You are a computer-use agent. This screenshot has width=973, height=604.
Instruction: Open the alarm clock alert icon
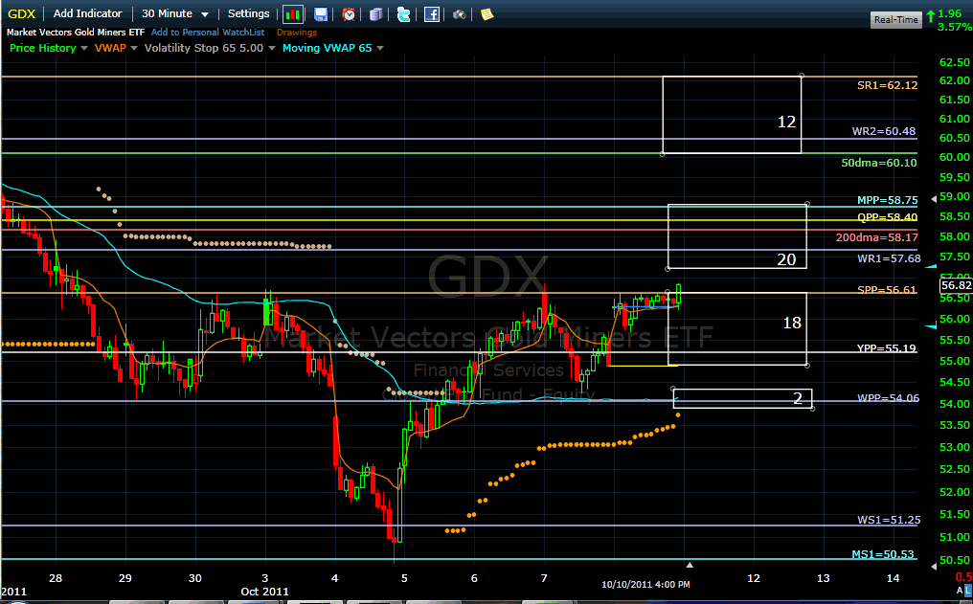[x=349, y=13]
